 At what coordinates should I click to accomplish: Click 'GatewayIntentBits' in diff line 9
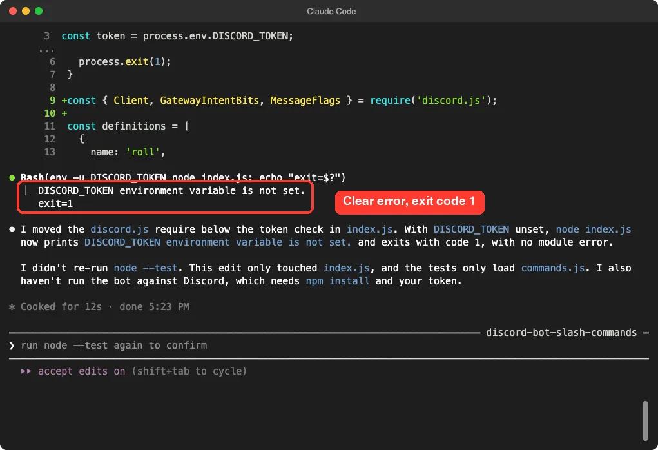click(209, 101)
